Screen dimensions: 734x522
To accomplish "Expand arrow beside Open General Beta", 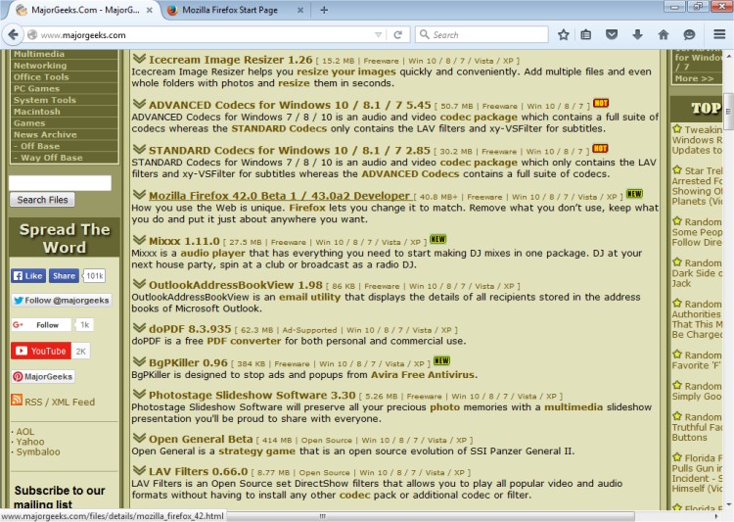I will tap(139, 438).
